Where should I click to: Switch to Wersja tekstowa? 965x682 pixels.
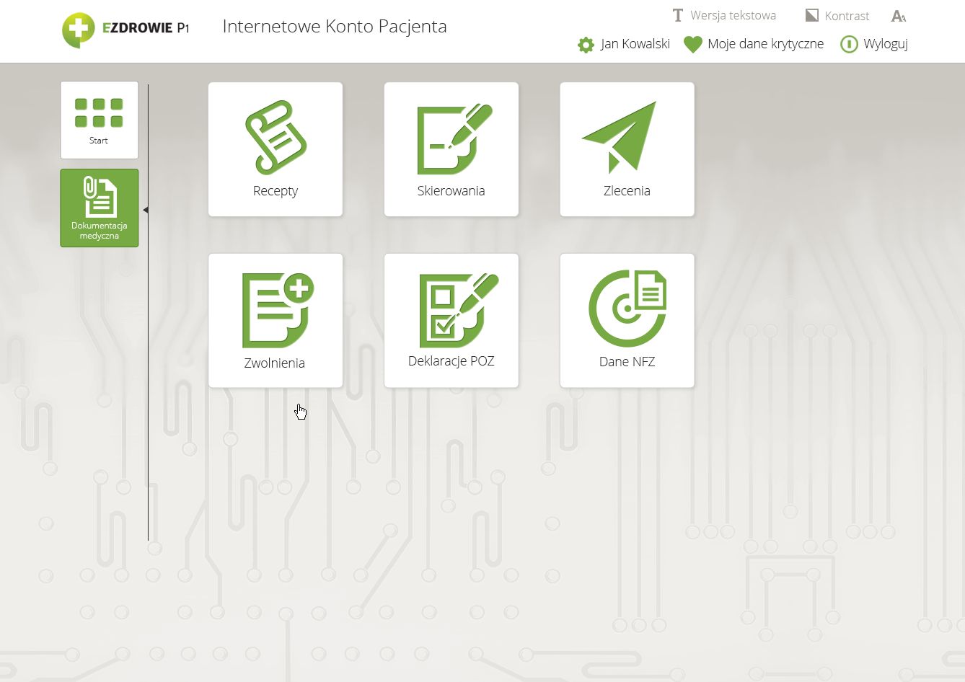(724, 15)
